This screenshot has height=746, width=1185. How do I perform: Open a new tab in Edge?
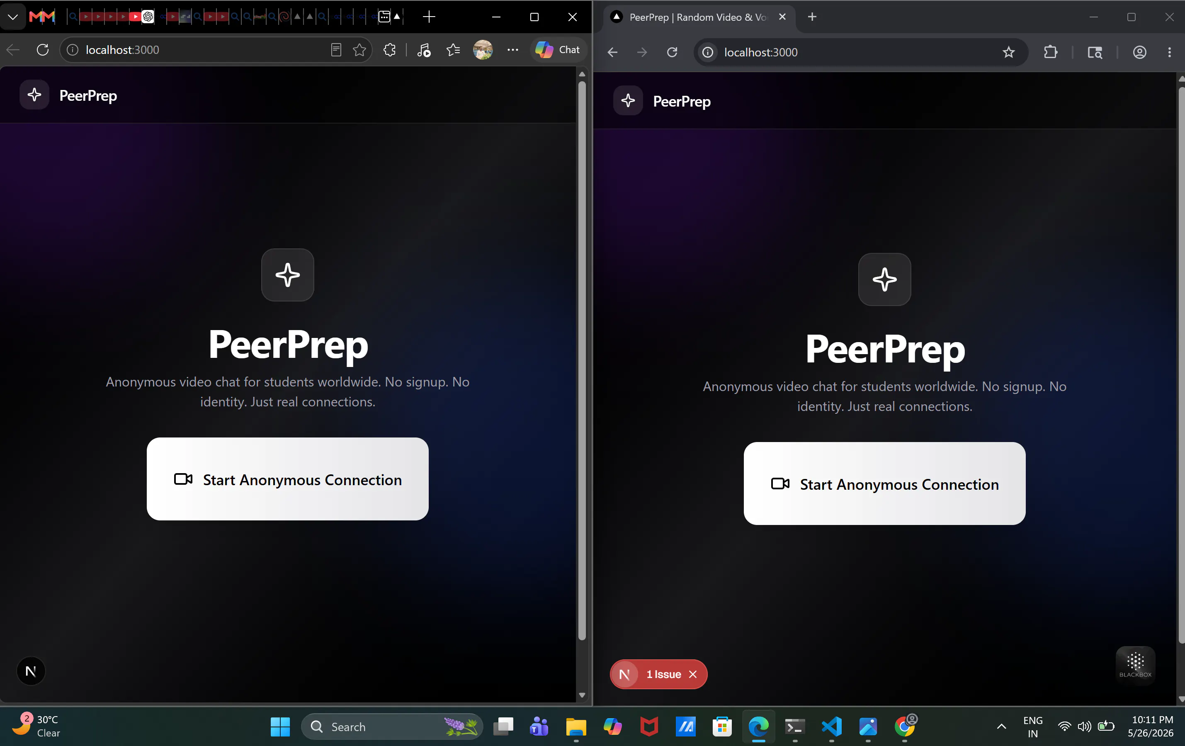[x=429, y=17]
